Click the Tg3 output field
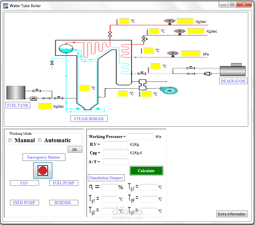Viewport: 255px width, 225px height. (149, 187)
